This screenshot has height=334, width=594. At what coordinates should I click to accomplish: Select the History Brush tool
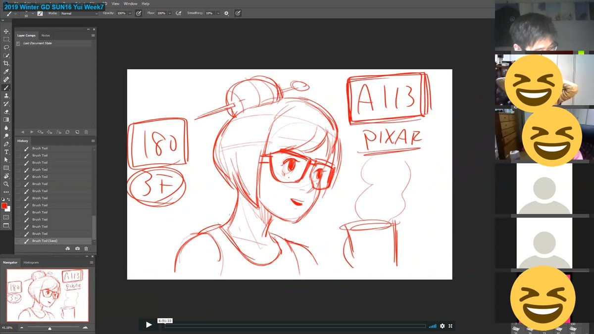pos(6,103)
